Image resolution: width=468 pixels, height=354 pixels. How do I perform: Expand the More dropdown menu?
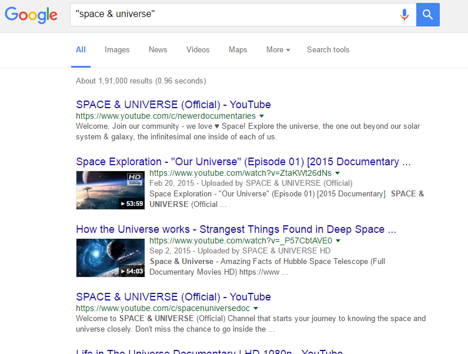point(278,49)
